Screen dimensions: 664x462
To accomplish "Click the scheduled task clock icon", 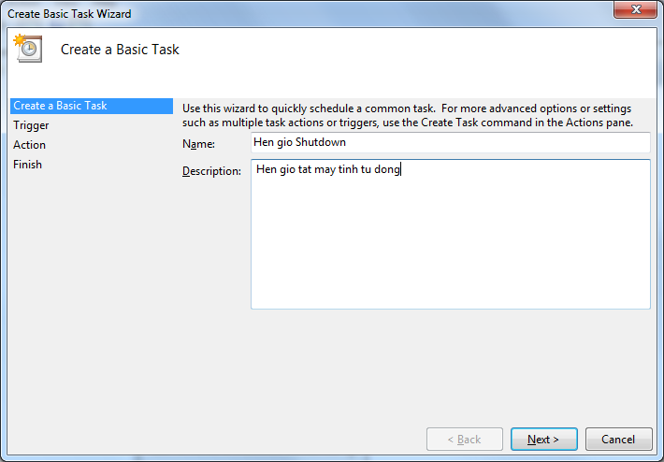I will coord(28,49).
